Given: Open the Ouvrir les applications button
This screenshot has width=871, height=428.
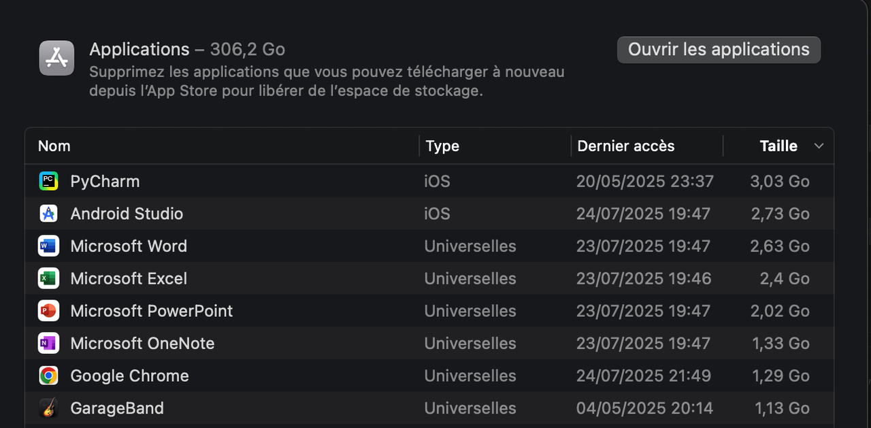Looking at the screenshot, I should (x=719, y=50).
